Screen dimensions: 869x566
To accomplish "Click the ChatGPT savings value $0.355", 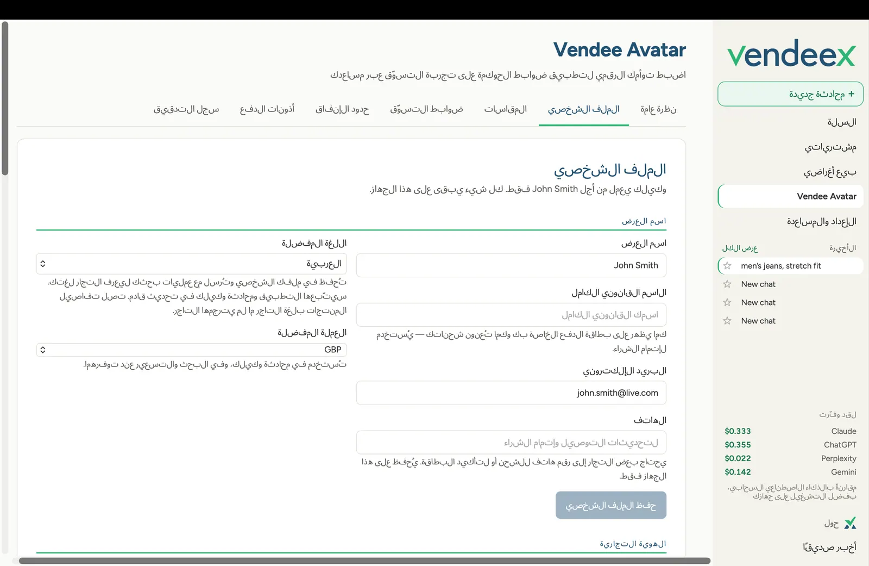I will pyautogui.click(x=738, y=445).
